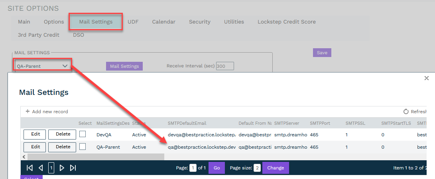Open the Lockstep Credit Score tab
435x179 pixels.
(x=286, y=22)
